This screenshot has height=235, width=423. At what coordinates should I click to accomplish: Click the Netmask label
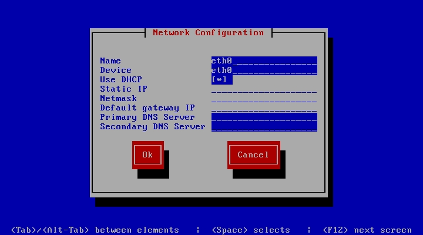(x=118, y=99)
